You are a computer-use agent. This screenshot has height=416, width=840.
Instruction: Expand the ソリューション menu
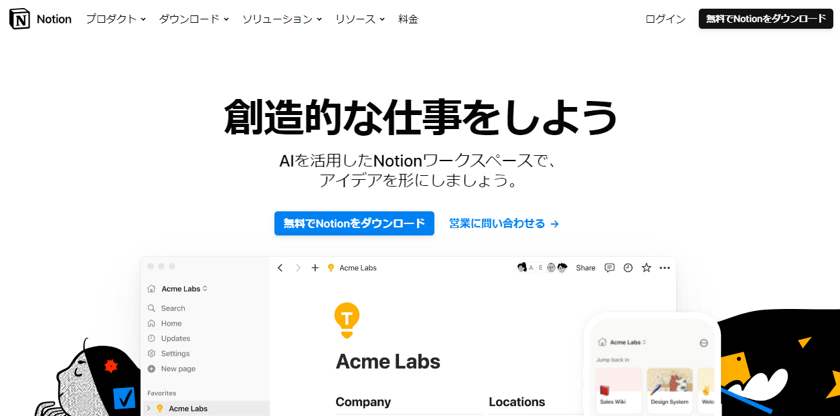[x=282, y=19]
